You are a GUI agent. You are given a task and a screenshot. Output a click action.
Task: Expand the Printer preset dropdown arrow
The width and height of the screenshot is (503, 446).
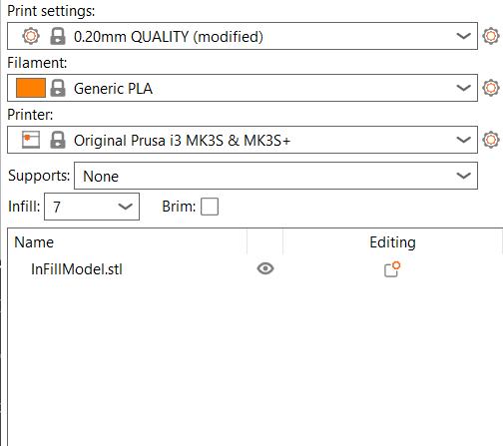click(464, 140)
